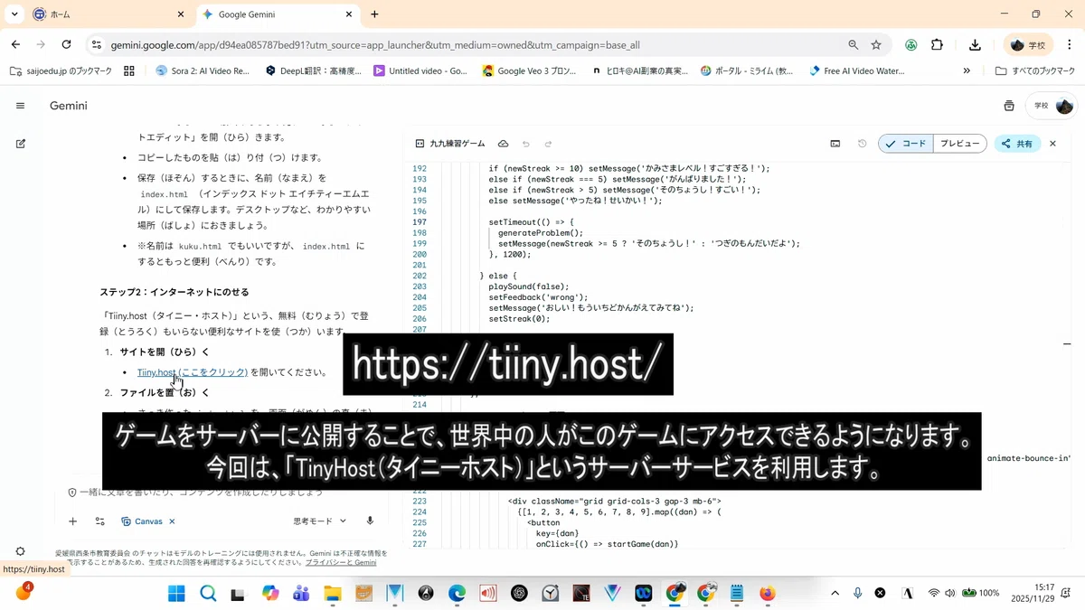Image resolution: width=1085 pixels, height=610 pixels.
Task: Open the volume control in system tray
Action: click(x=949, y=593)
